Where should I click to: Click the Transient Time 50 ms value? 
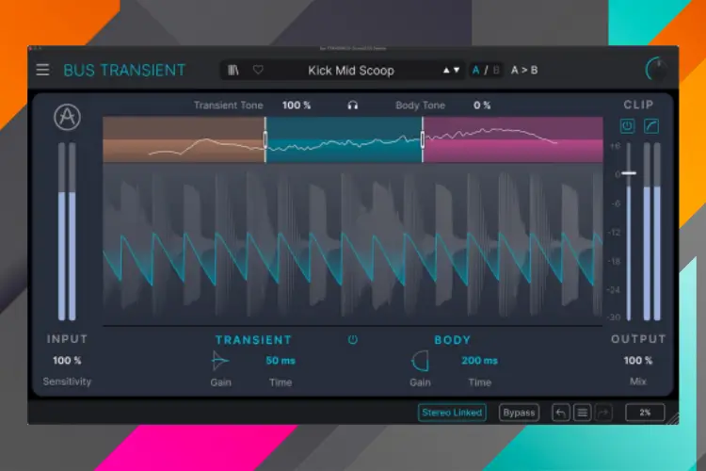[x=281, y=361]
